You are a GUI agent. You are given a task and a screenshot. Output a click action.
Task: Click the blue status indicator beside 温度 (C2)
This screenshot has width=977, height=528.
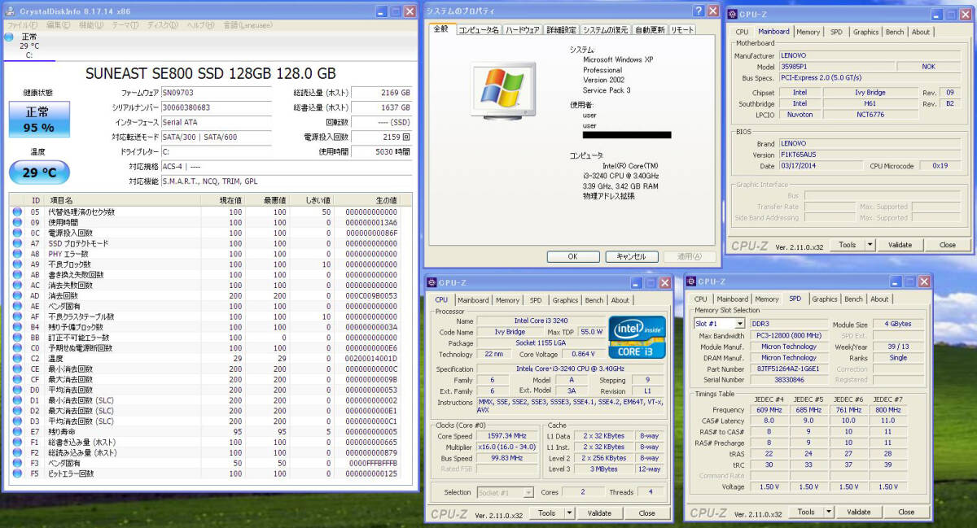17,356
